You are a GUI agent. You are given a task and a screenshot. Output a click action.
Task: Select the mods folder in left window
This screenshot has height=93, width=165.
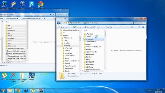(x=10, y=36)
